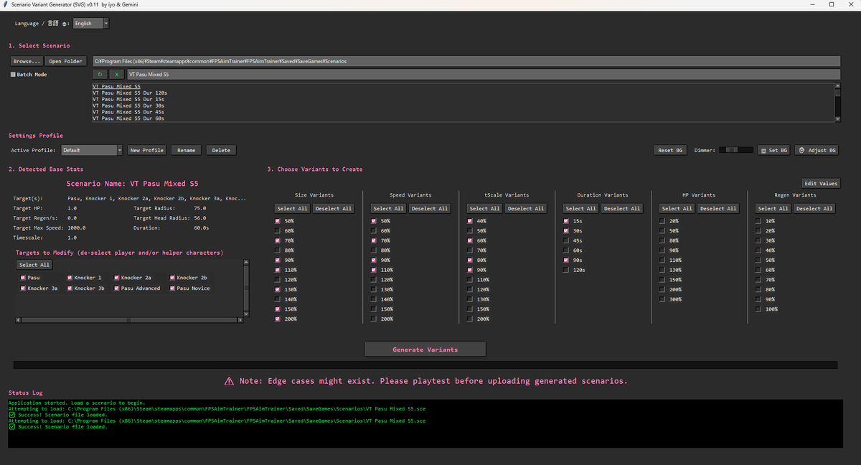Click the scenarios folder path field
This screenshot has height=465, width=861.
click(x=466, y=61)
